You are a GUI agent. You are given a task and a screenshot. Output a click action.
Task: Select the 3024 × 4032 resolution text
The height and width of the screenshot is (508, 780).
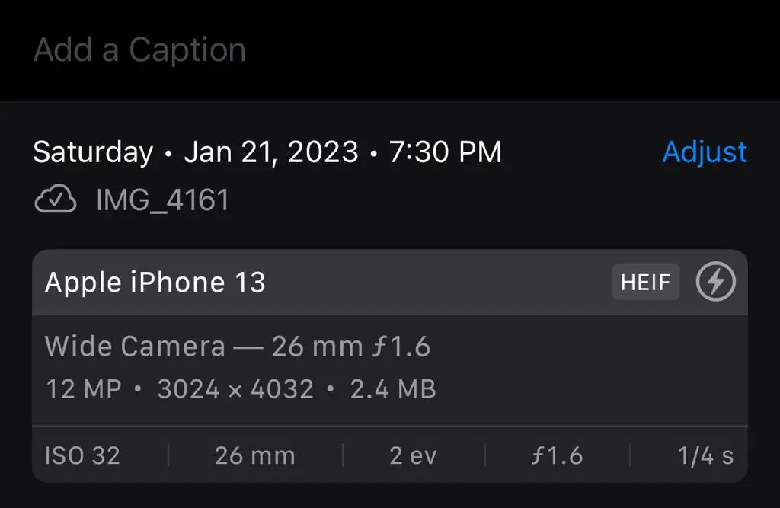(235, 389)
